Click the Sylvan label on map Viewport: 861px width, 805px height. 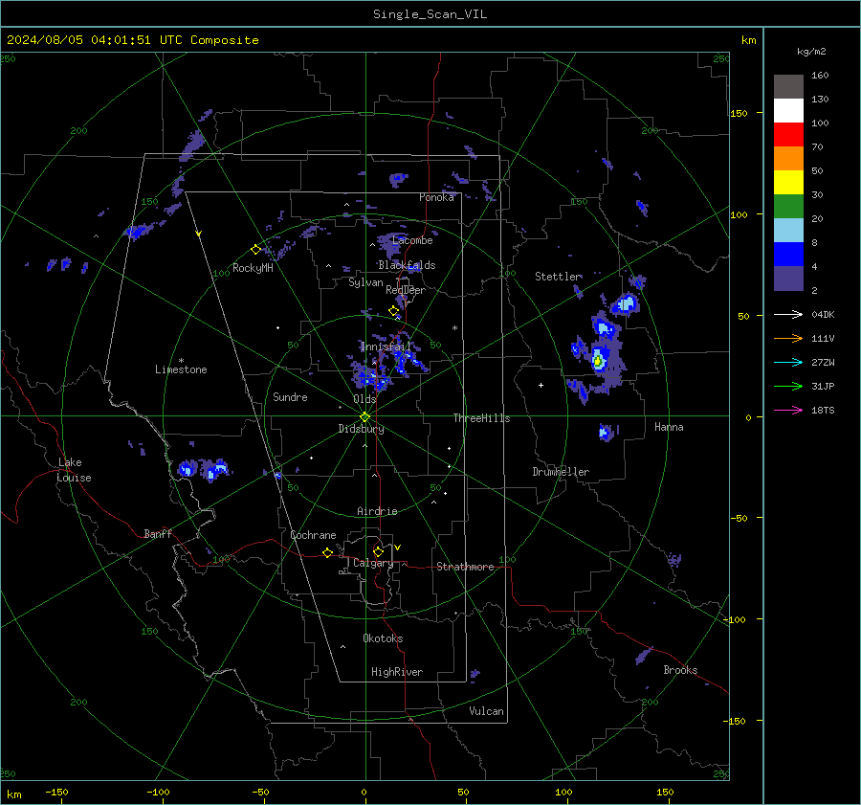click(x=365, y=283)
